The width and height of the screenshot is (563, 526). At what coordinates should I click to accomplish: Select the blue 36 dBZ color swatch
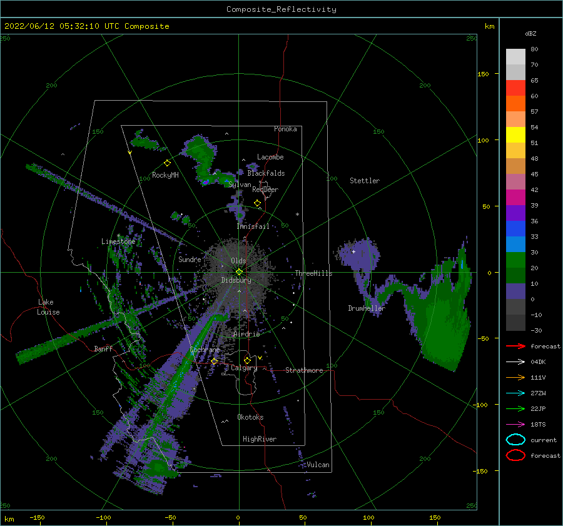pyautogui.click(x=515, y=228)
